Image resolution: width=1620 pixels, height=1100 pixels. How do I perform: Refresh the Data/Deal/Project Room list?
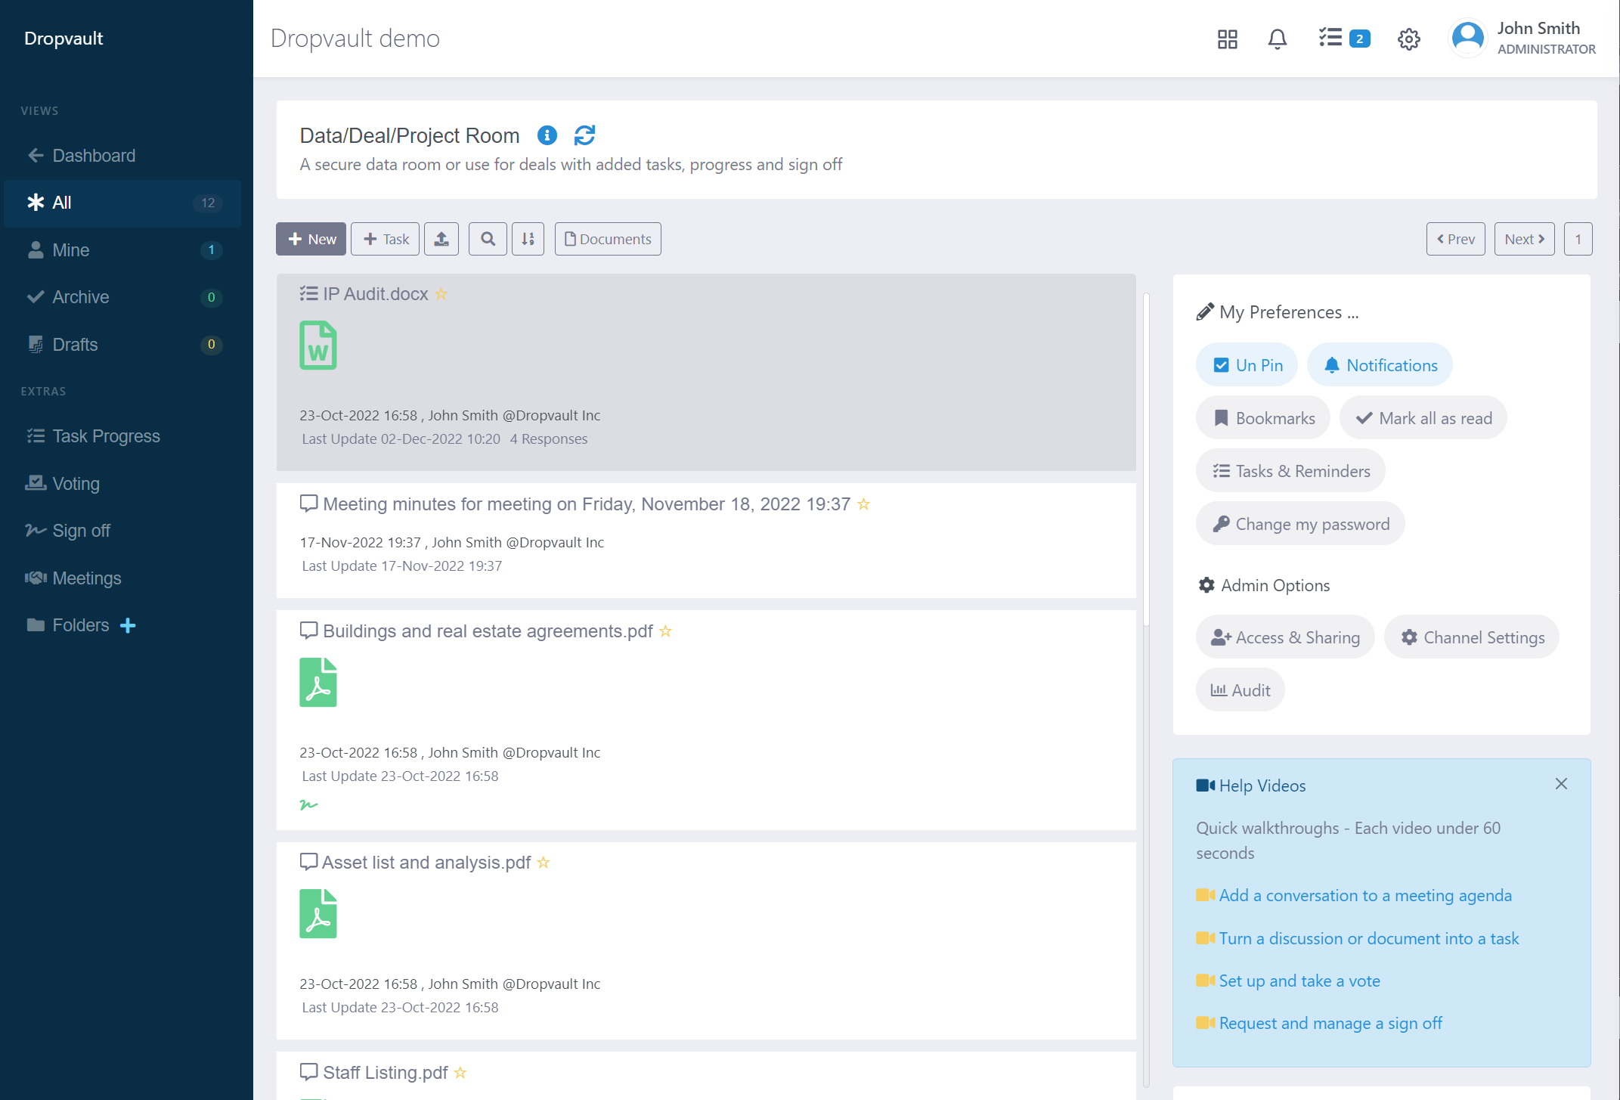[x=584, y=135]
